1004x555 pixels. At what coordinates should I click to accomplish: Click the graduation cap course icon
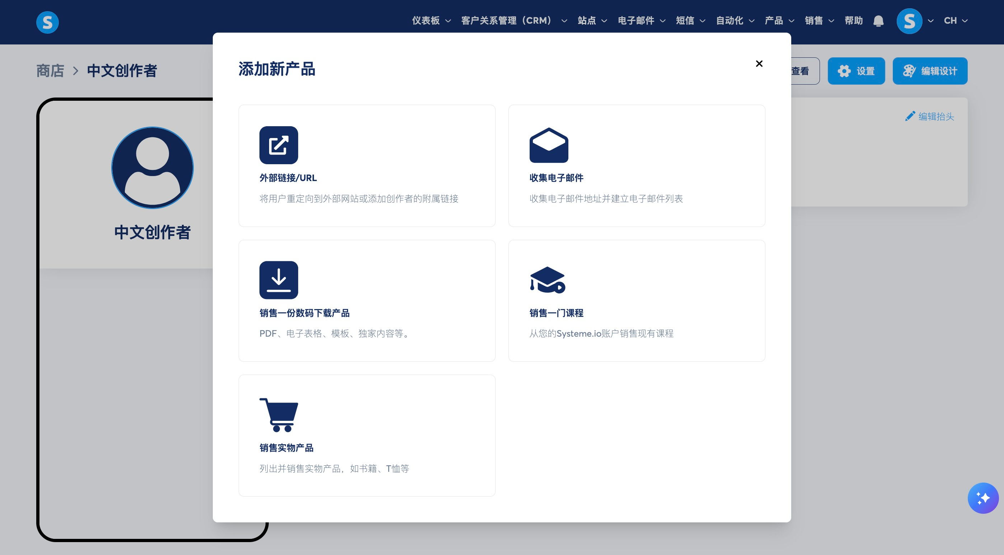[x=547, y=280]
